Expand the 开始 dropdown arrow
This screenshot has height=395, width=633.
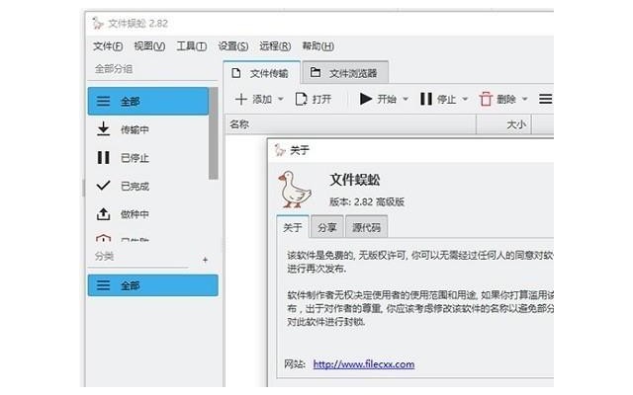tap(406, 99)
